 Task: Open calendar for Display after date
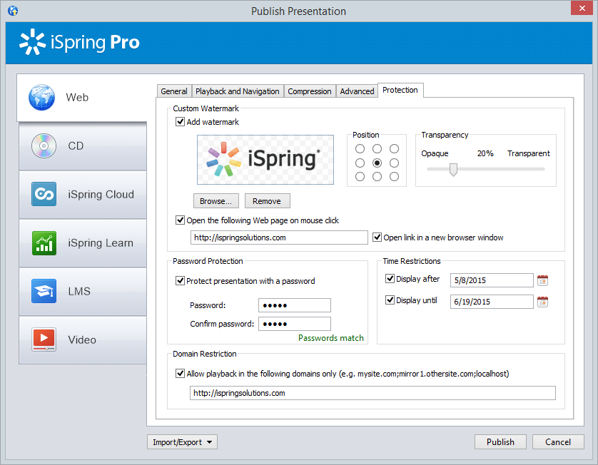(x=542, y=280)
